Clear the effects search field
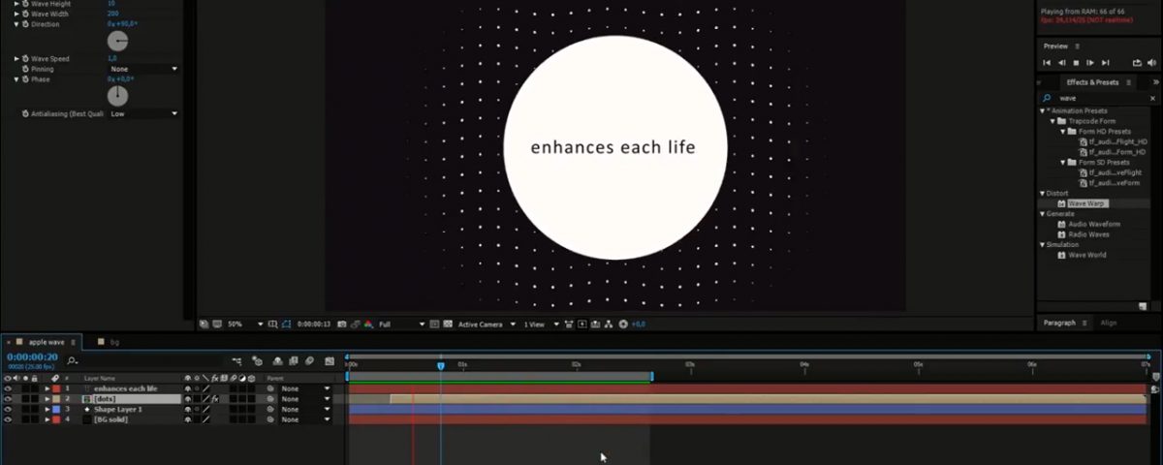Viewport: 1163px width, 465px height. (x=1152, y=98)
